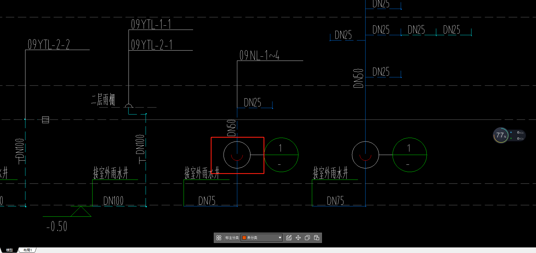This screenshot has width=536, height=253.
Task: Select the horizontal DN100 label beside elevation triangle
Action: pos(113,201)
